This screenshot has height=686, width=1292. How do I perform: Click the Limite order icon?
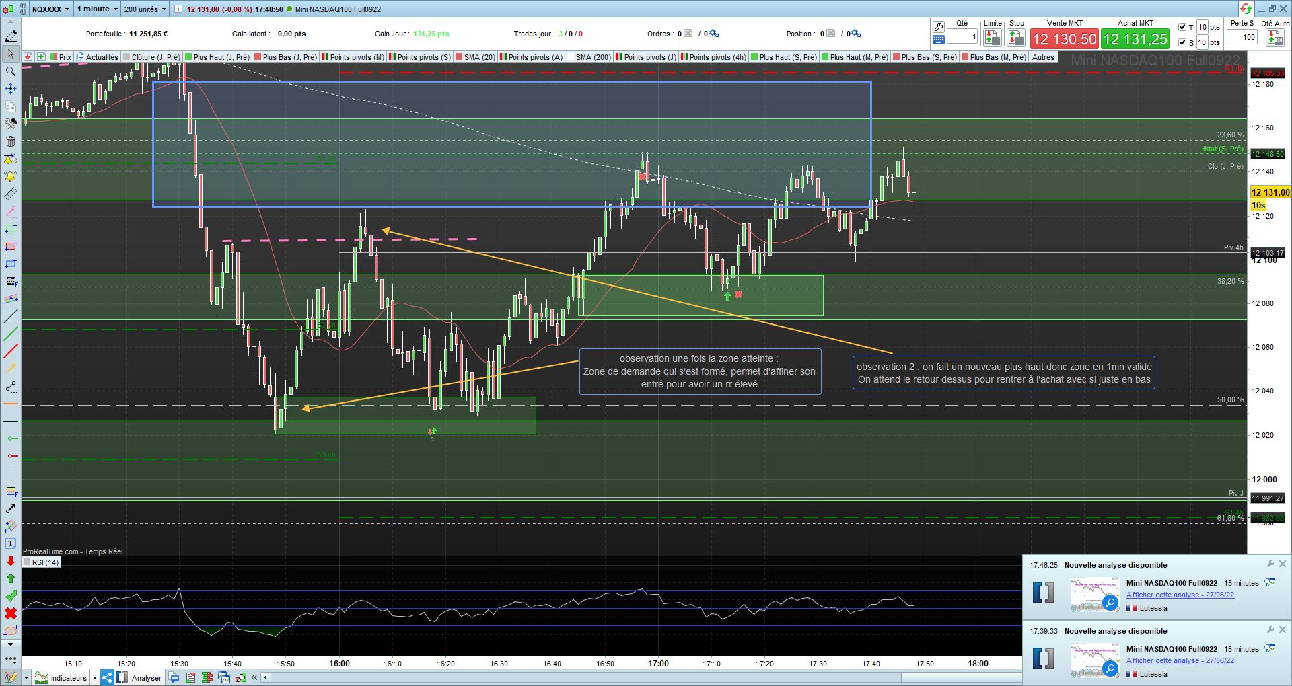click(x=993, y=38)
